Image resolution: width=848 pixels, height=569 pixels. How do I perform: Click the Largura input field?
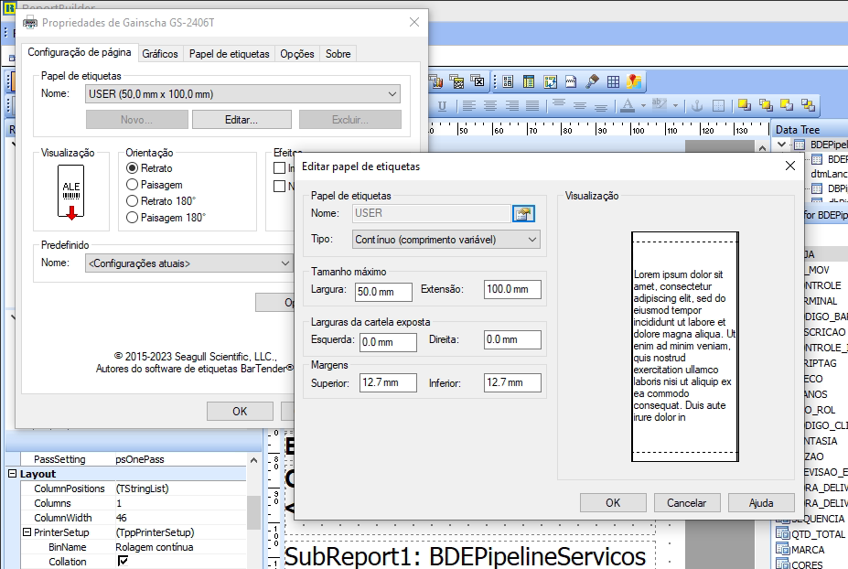(x=384, y=292)
